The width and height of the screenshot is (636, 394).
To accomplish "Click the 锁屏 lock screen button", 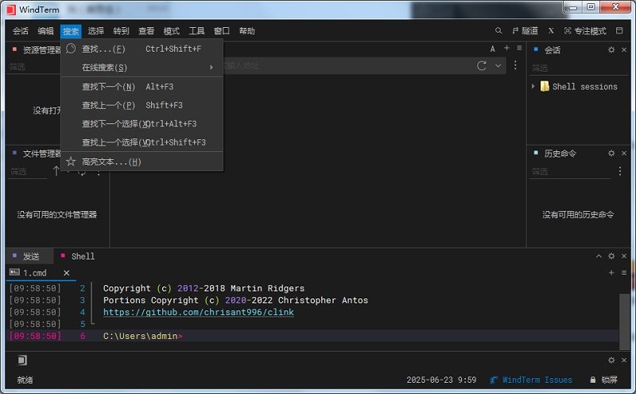I will tap(603, 380).
